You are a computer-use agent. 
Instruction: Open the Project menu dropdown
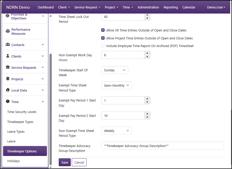pos(112,7)
